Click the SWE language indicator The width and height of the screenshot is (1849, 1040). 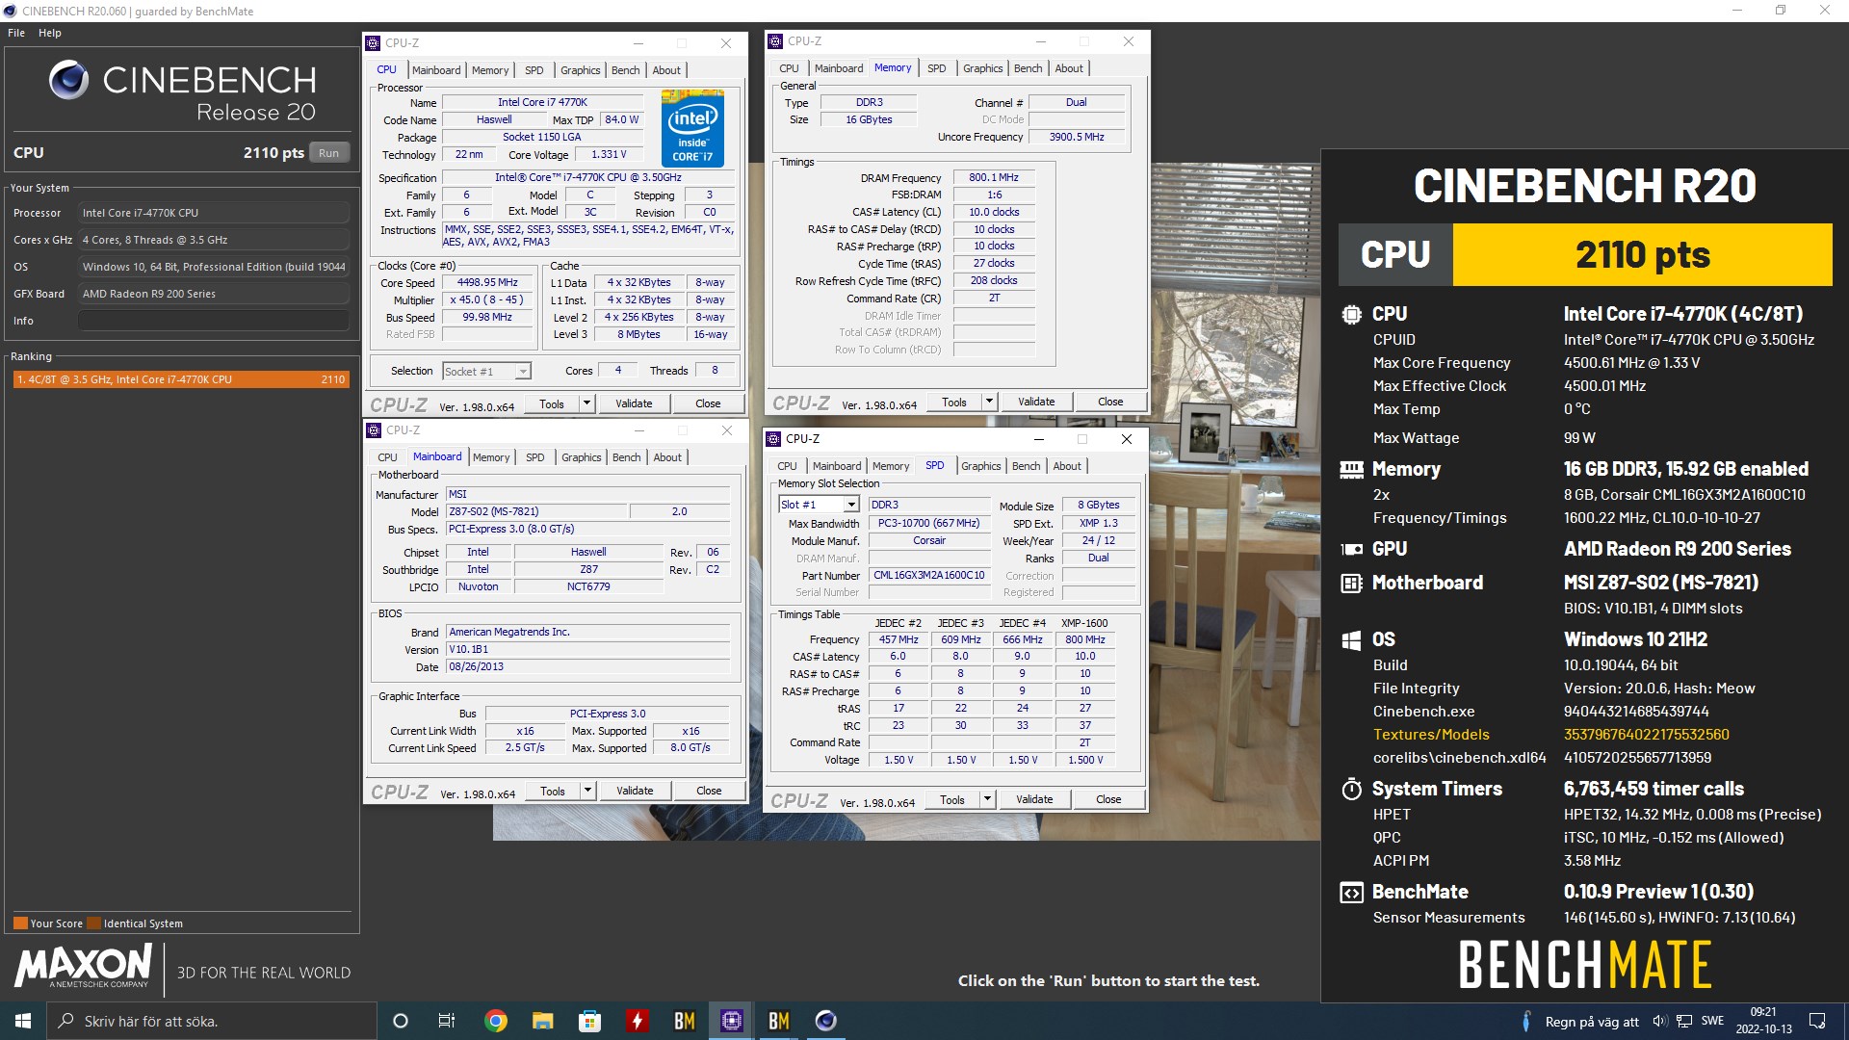click(1712, 1021)
